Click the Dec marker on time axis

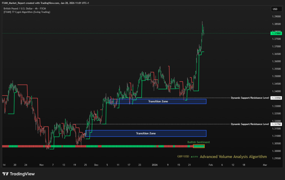(x=96, y=165)
